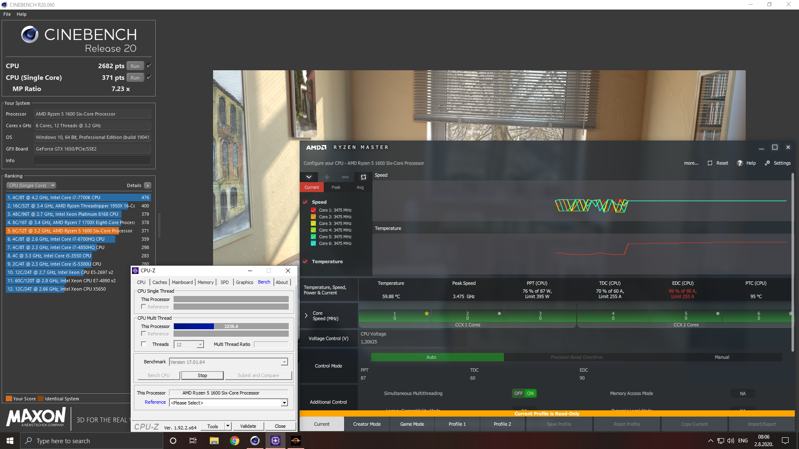The height and width of the screenshot is (449, 799).
Task: Click the Cinebench CPU Run button
Action: 135,66
